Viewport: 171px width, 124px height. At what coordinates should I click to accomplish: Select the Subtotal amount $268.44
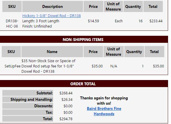[x=66, y=93]
